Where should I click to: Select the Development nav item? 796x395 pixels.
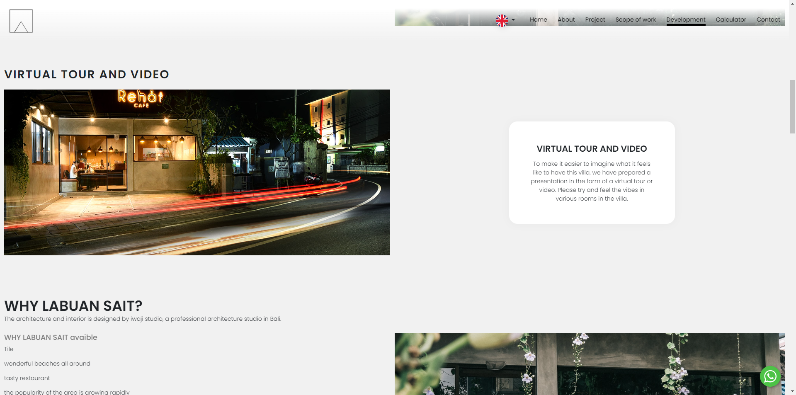(x=686, y=19)
